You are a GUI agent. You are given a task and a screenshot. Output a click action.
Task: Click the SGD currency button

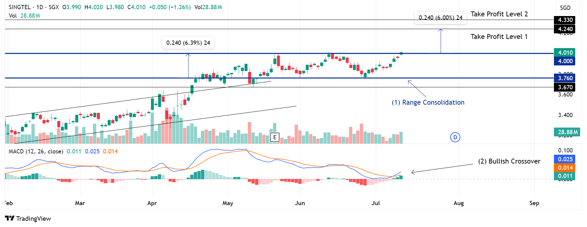pos(567,8)
